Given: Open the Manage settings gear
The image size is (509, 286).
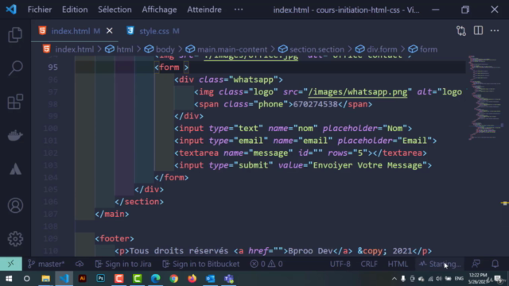Looking at the screenshot, I should (x=15, y=239).
